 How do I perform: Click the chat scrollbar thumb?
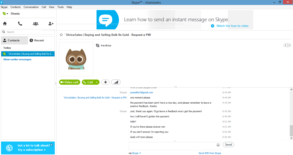tap(291, 131)
